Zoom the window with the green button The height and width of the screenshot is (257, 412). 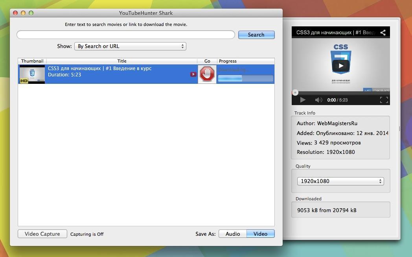coord(31,13)
